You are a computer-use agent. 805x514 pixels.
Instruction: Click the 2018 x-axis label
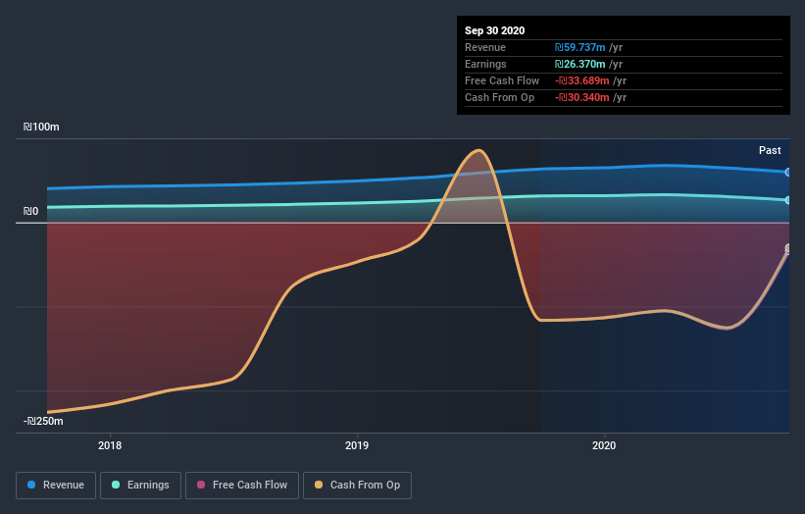tap(110, 445)
